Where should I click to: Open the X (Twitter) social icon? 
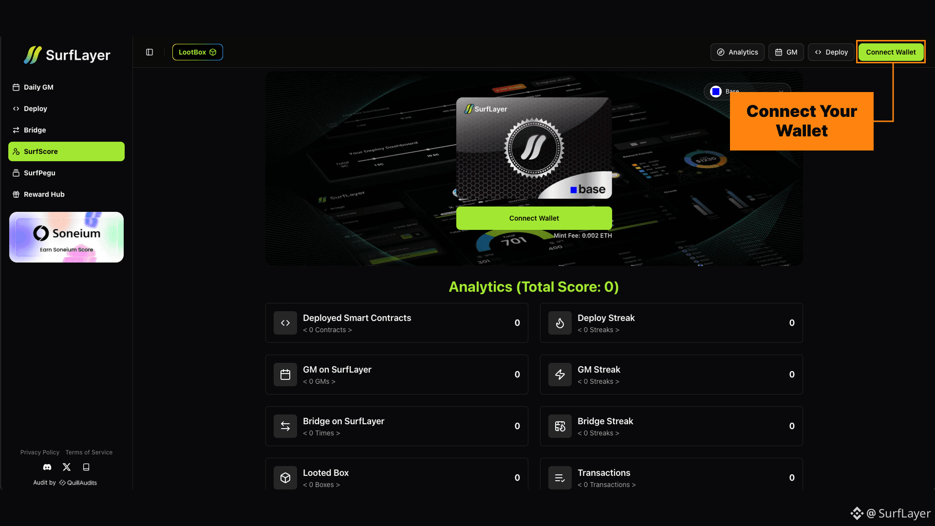click(67, 467)
